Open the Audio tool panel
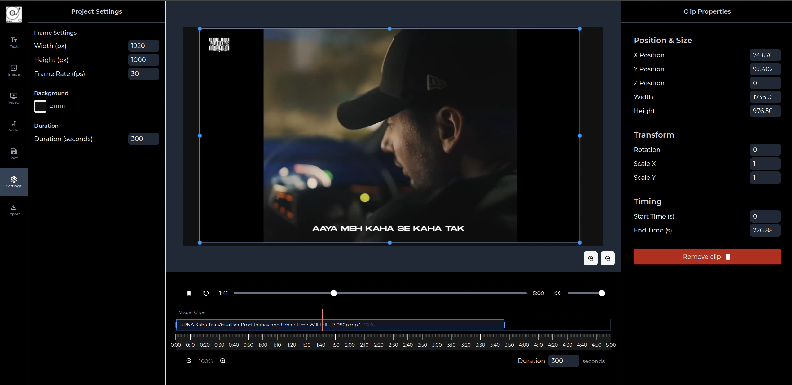Screen dimensions: 792x385 click(14, 126)
